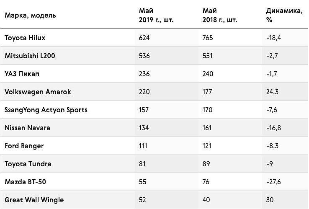Click the 624 value for Toyota Hilux
The image size is (309, 209).
[x=144, y=38]
